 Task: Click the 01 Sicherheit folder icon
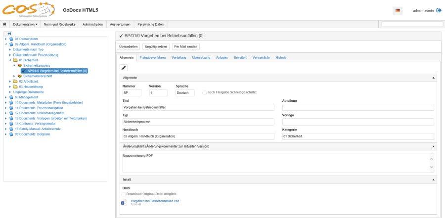16,60
